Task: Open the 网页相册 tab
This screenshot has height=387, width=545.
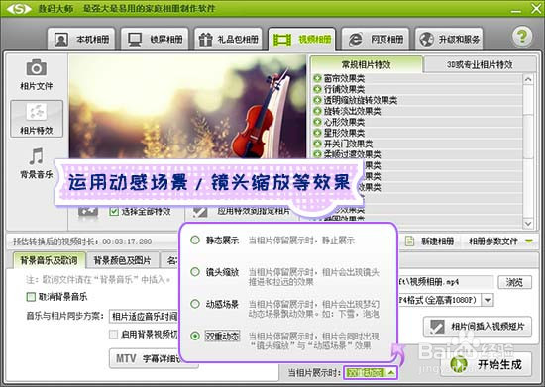Action: pyautogui.click(x=376, y=39)
